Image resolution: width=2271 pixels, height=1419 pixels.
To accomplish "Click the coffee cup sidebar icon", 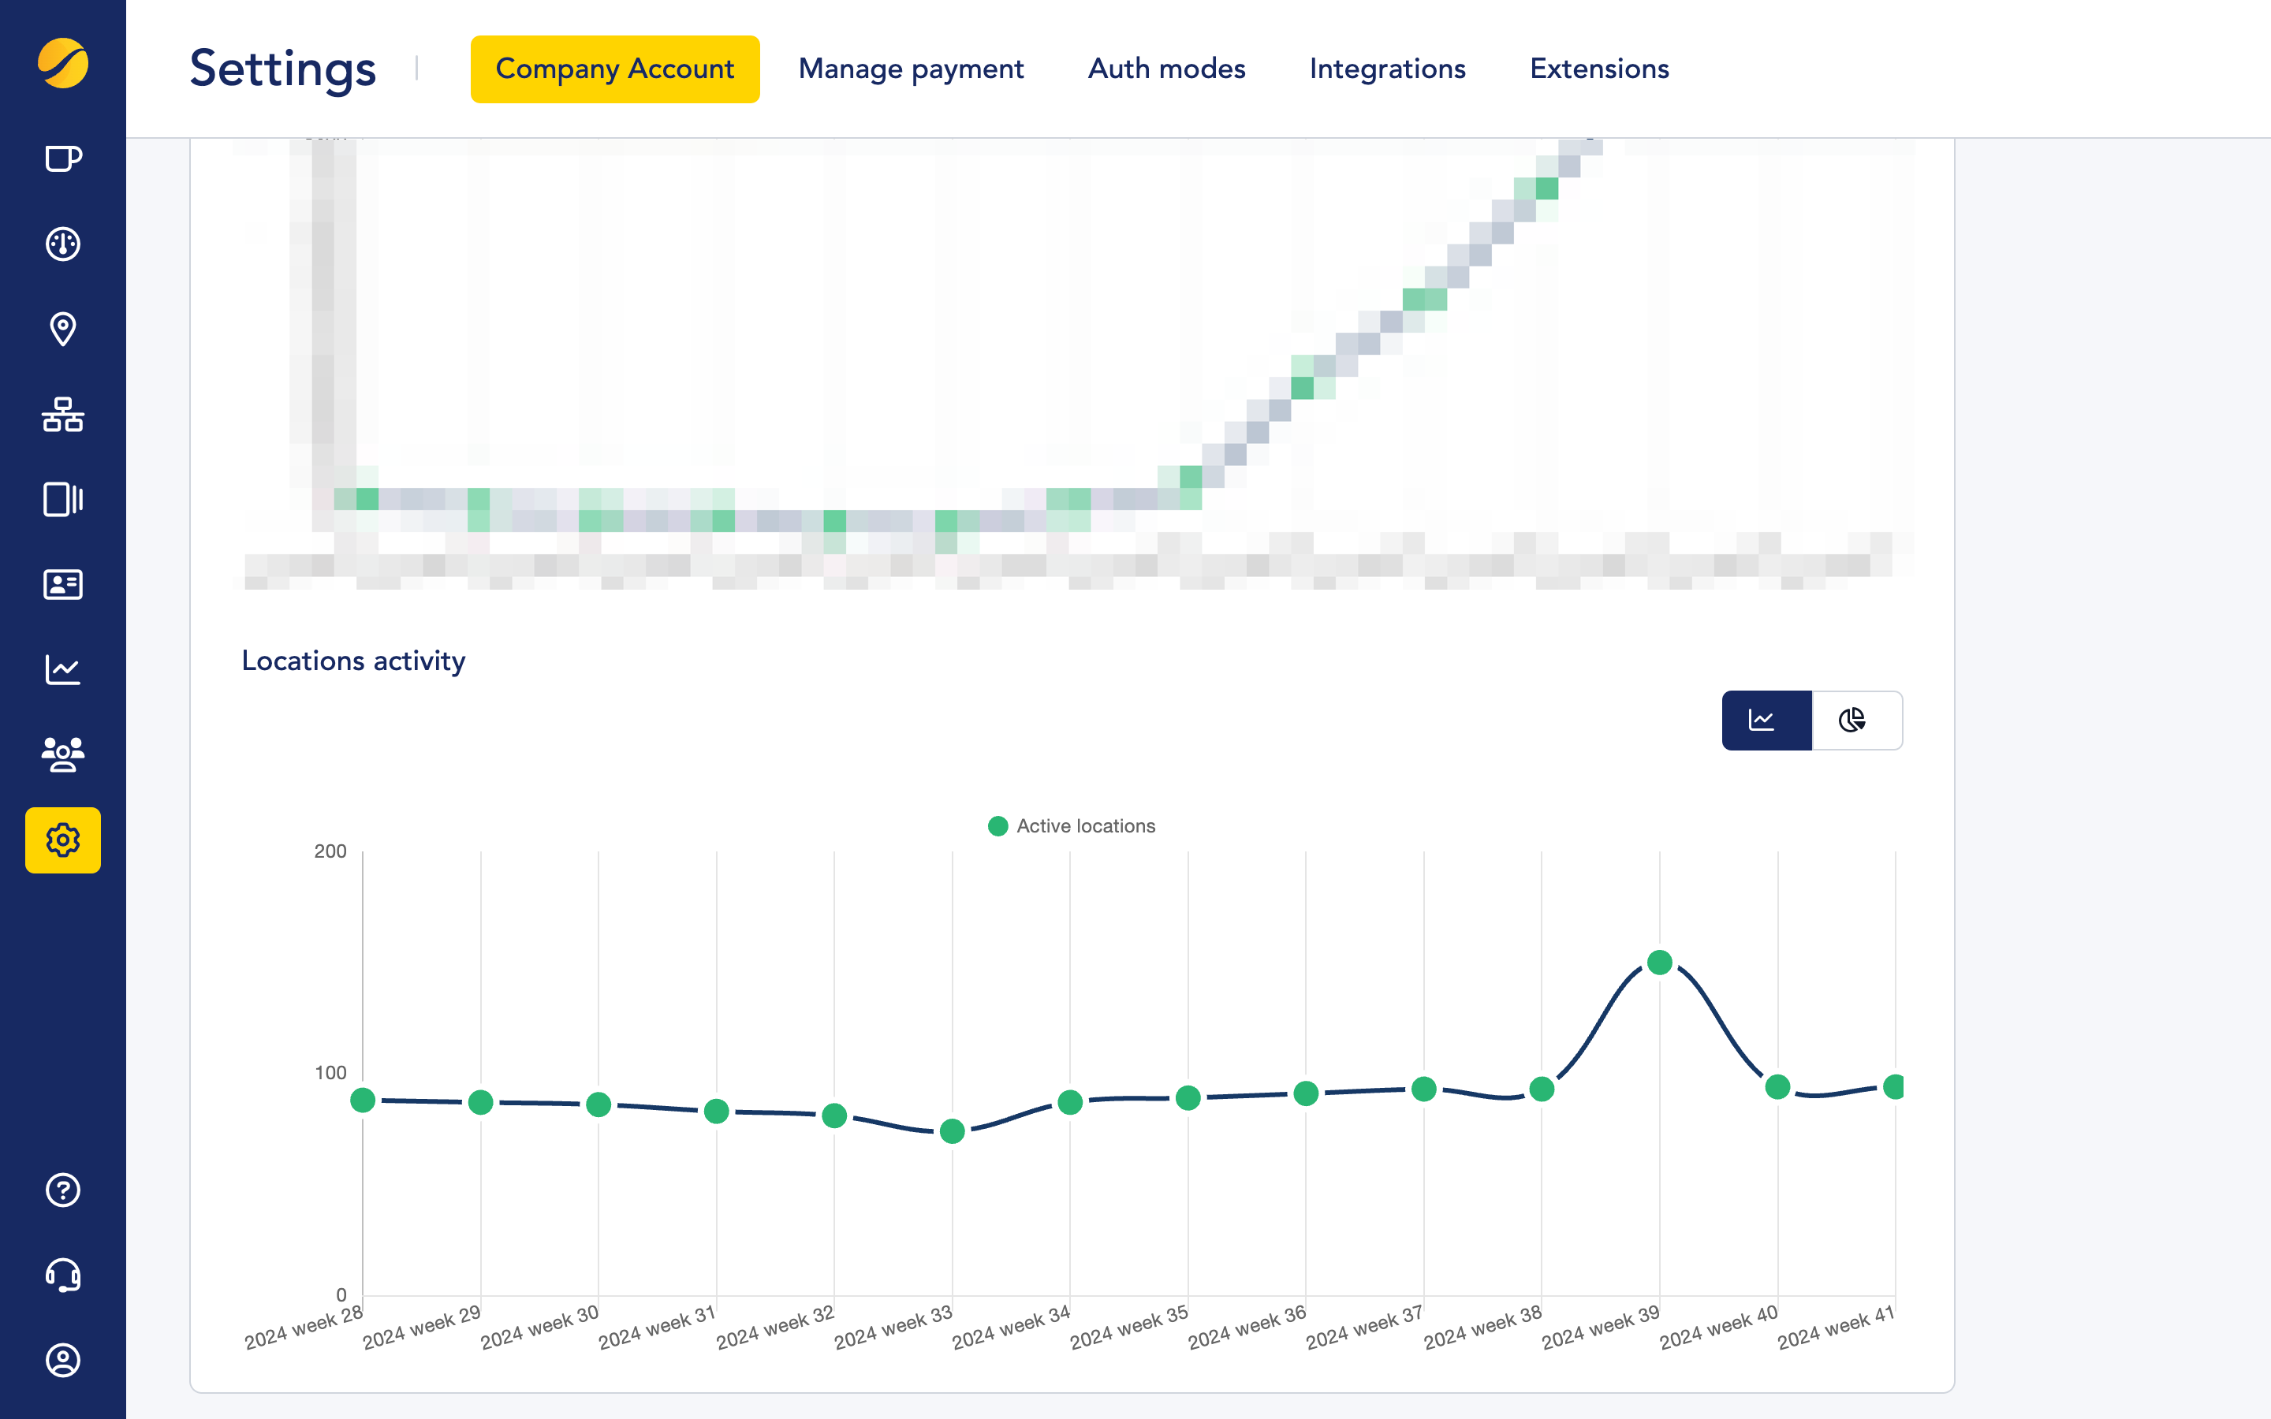I will pyautogui.click(x=63, y=158).
